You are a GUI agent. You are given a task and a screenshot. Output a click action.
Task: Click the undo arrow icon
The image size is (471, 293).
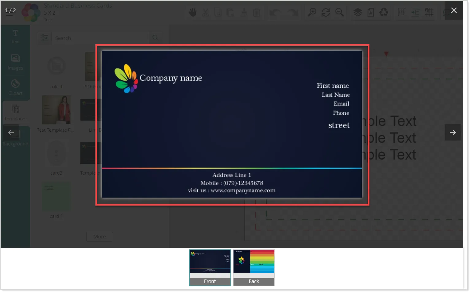[x=275, y=13]
